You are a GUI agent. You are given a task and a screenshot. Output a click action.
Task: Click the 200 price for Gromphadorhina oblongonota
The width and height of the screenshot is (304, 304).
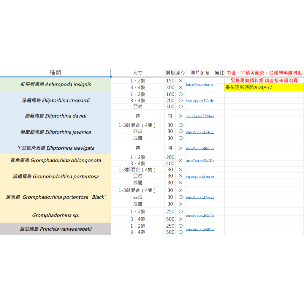[x=170, y=157]
